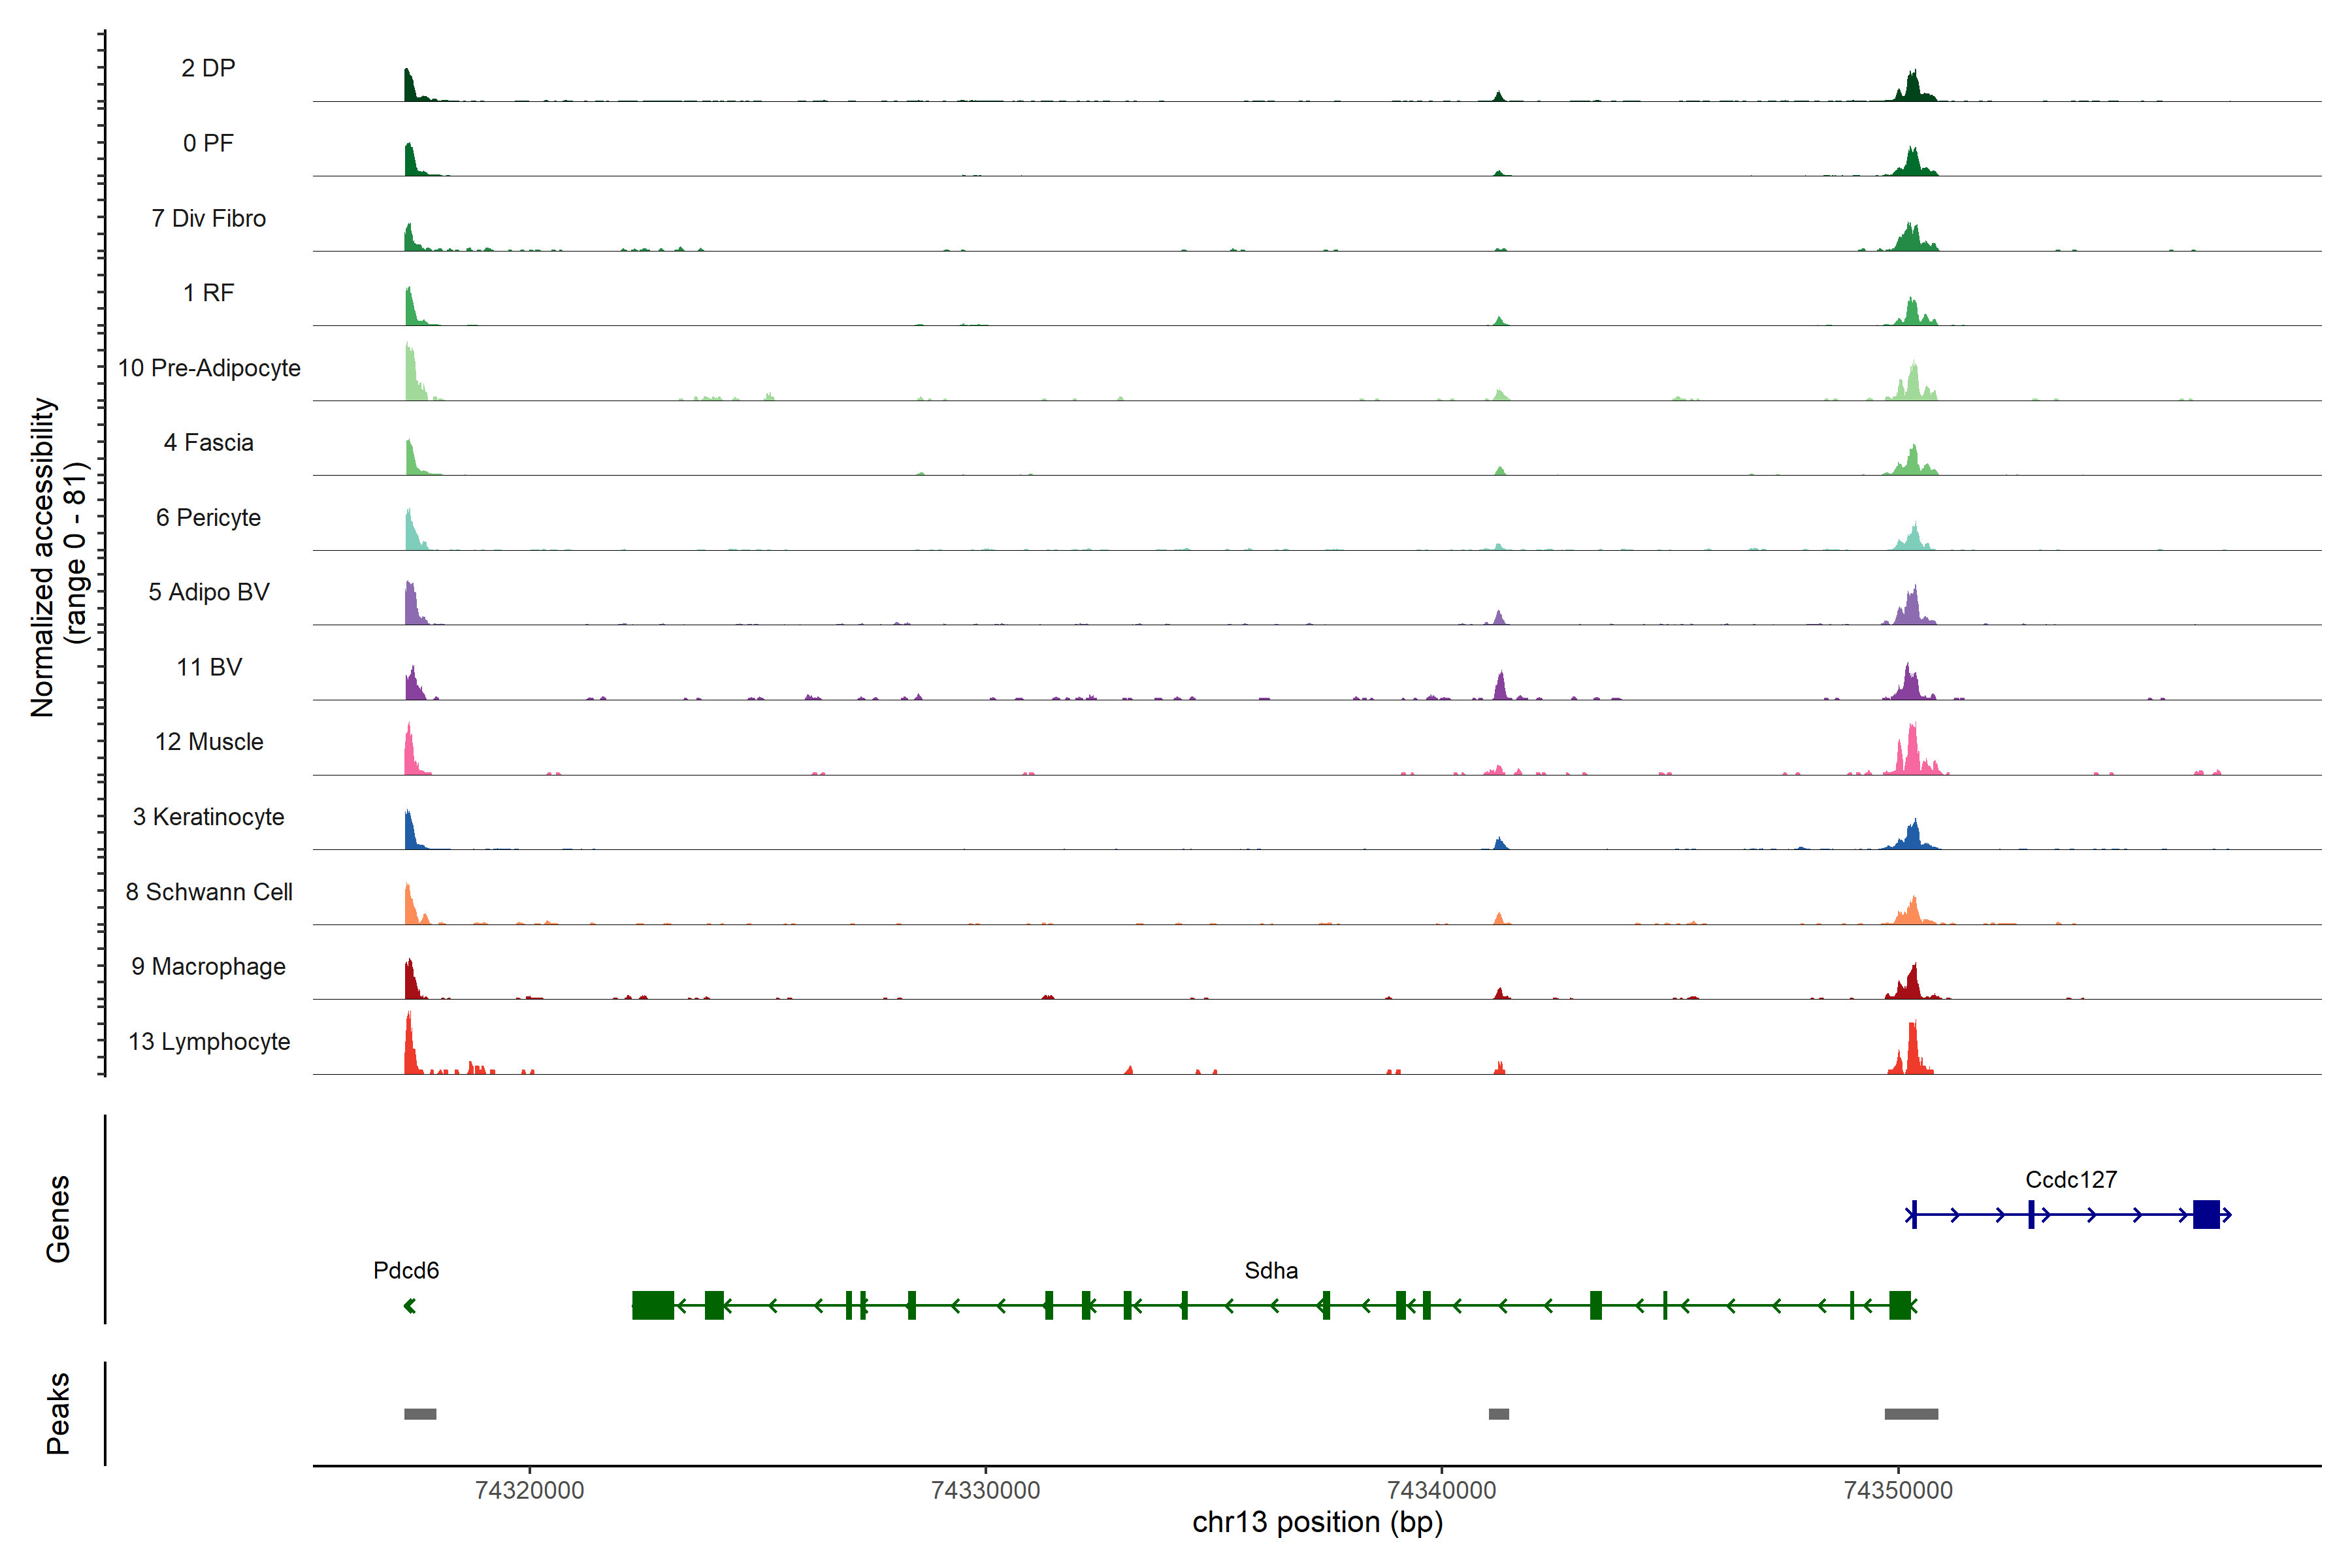Click the 12 Muscle pink peak near 74350000
This screenshot has height=1568, width=2352.
pos(1912,755)
